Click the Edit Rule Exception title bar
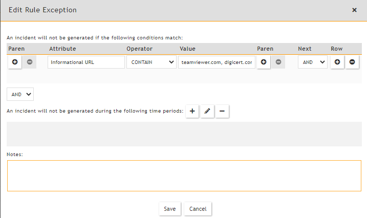The width and height of the screenshot is (367, 218). pyautogui.click(x=154, y=10)
